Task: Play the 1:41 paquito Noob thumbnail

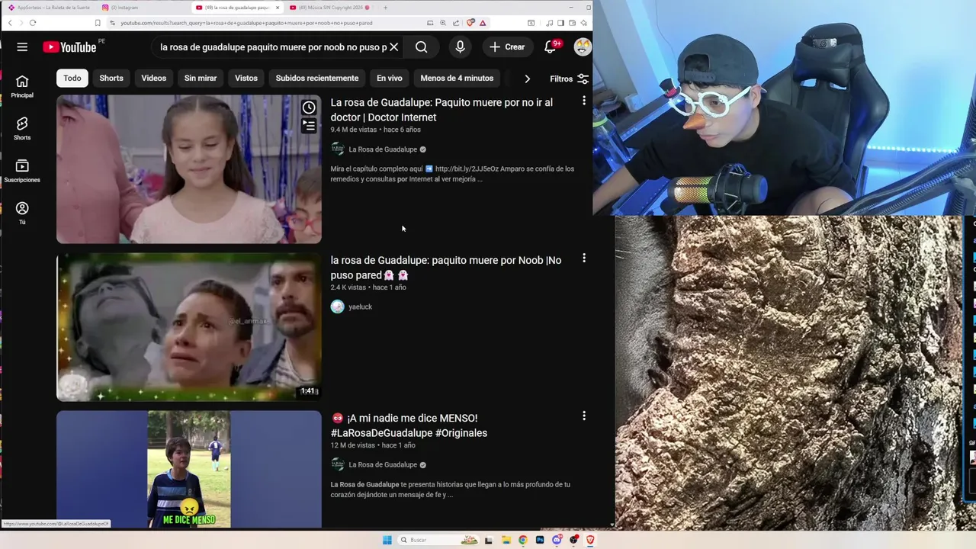Action: click(189, 327)
